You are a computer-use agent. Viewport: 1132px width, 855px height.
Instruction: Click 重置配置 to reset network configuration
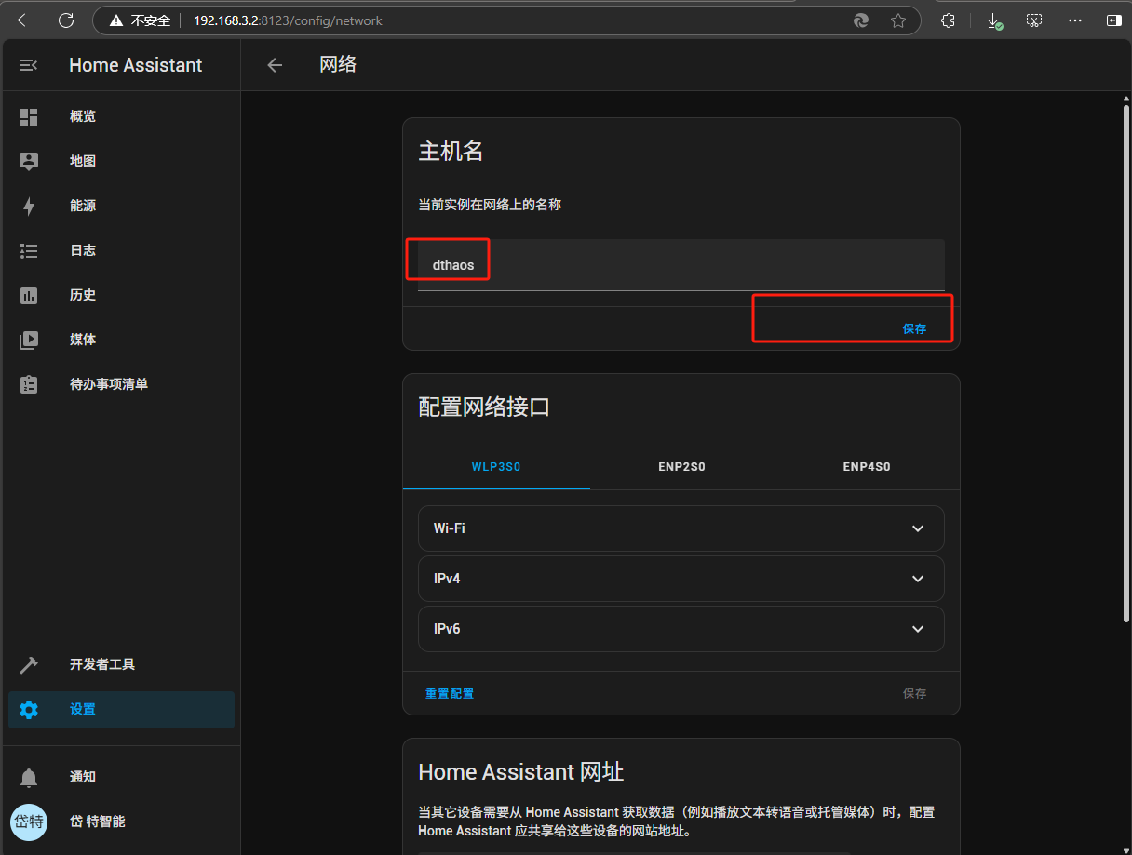(x=450, y=693)
